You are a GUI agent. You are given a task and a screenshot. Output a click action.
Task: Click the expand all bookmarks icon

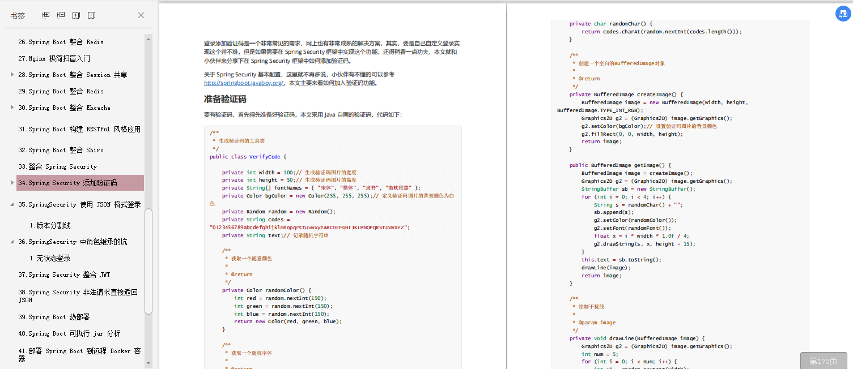pos(45,15)
